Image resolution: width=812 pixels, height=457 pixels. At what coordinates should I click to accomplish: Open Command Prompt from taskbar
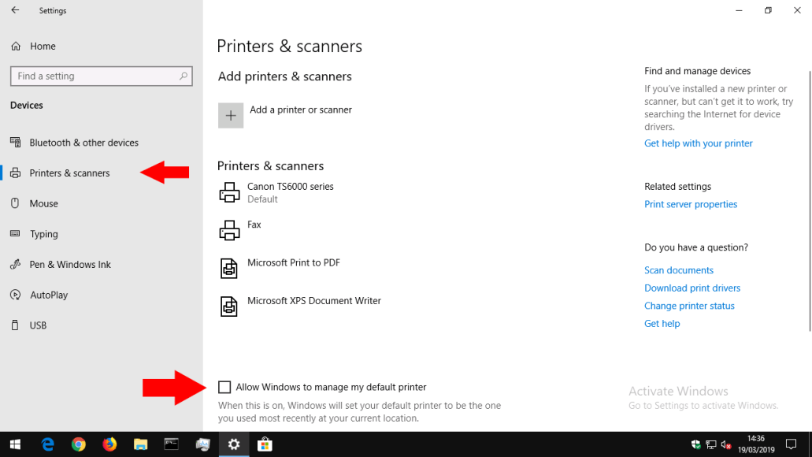172,444
